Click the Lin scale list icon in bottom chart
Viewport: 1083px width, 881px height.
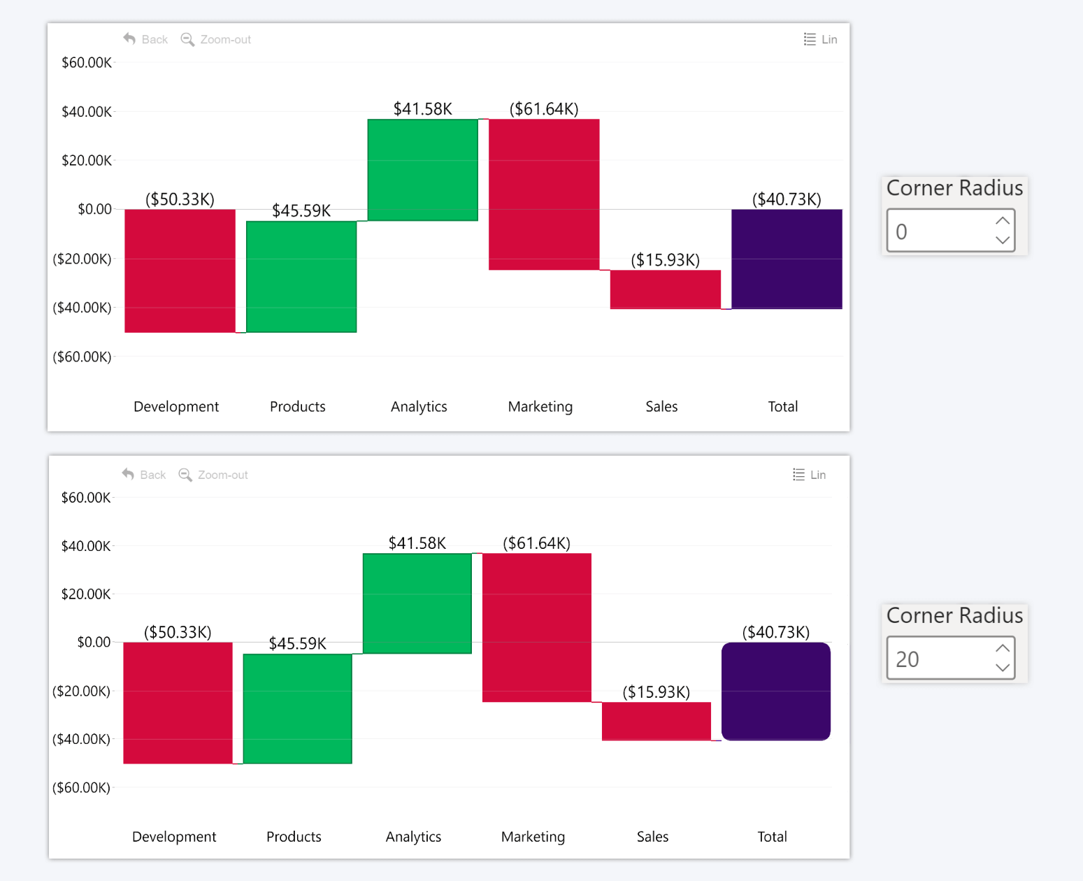coord(798,475)
